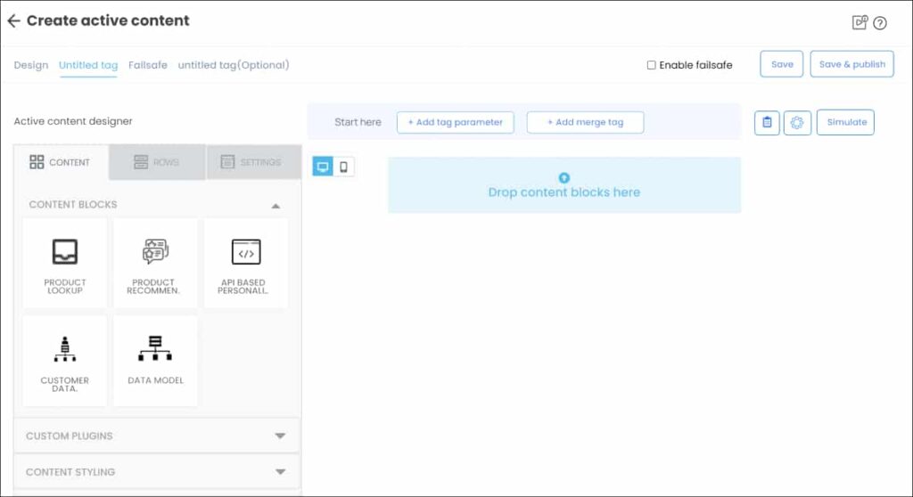Select the Customer Data content block
Screen dimensions: 913x497
65,361
